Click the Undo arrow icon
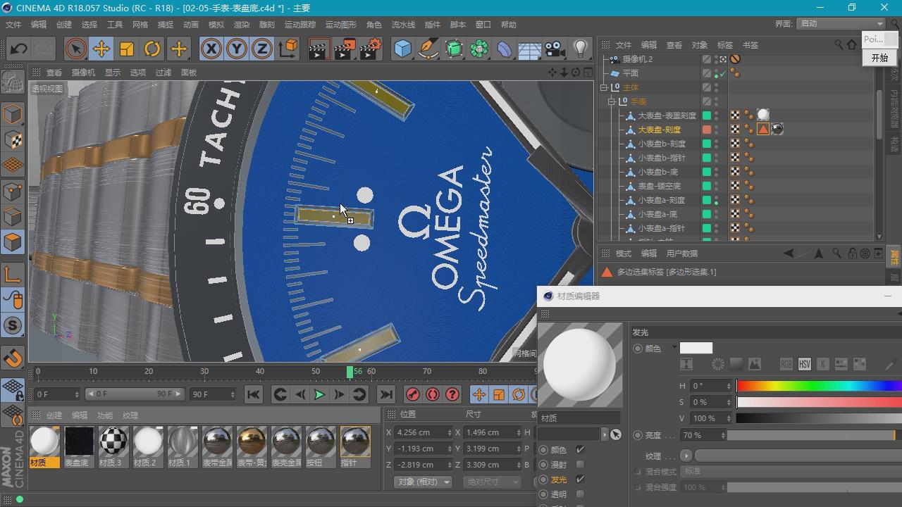 18,49
